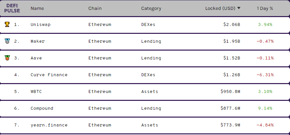
Task: Click Curve Finance's -6.31% daily change
Action: click(x=265, y=75)
